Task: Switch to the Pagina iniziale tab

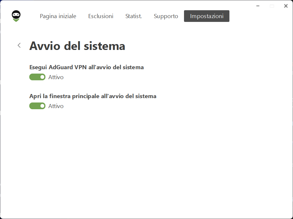Action: click(58, 16)
